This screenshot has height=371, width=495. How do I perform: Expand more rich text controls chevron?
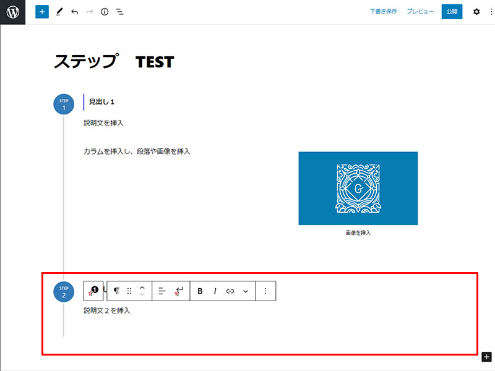click(x=246, y=291)
